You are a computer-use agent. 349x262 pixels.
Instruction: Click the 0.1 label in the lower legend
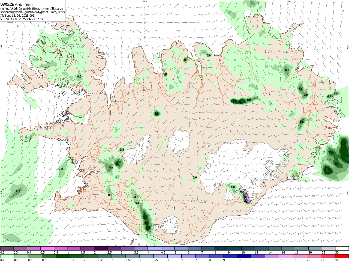tap(2, 260)
